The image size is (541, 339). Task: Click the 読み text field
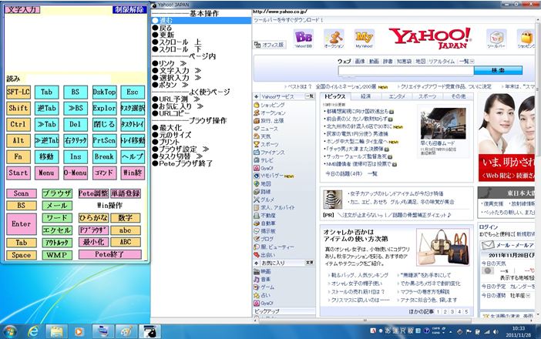[69, 79]
